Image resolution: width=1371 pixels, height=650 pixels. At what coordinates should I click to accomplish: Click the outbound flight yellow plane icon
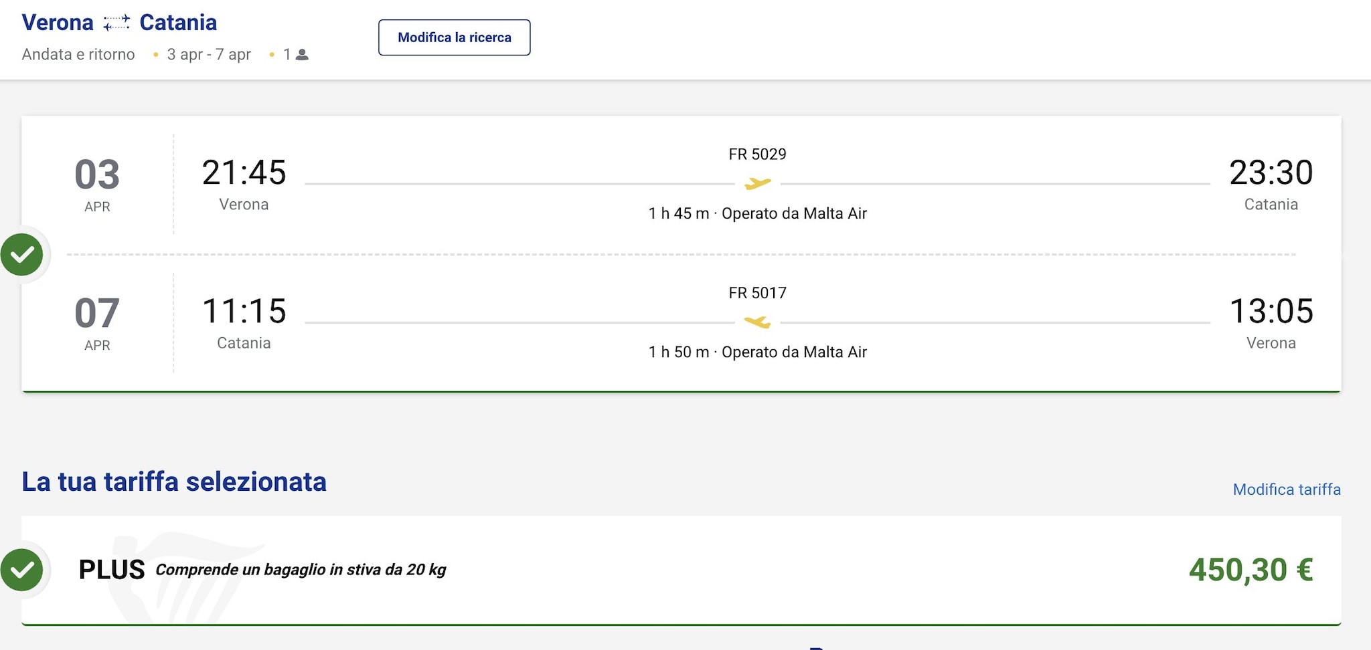[x=757, y=183]
